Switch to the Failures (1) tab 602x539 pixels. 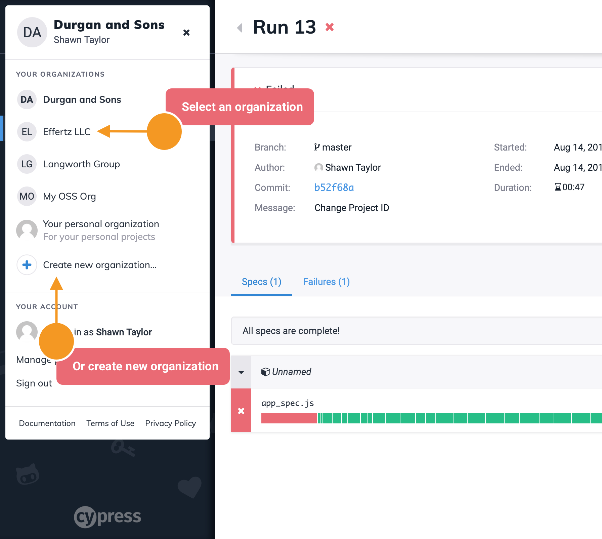pyautogui.click(x=326, y=282)
